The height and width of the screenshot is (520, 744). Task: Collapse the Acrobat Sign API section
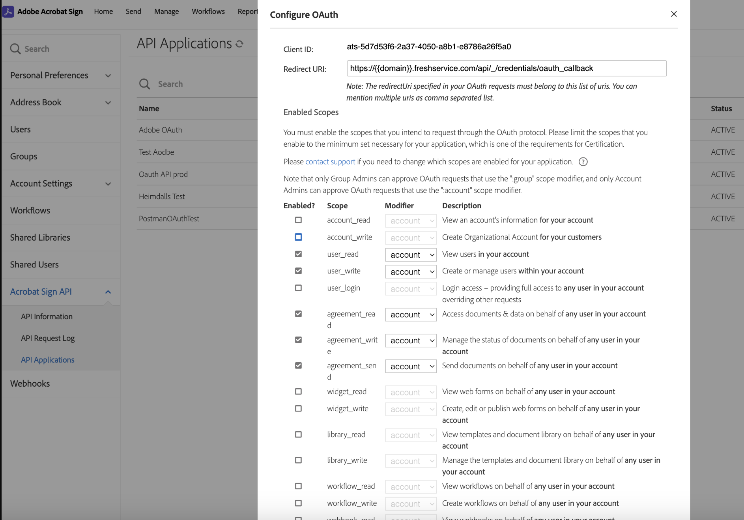(61, 292)
